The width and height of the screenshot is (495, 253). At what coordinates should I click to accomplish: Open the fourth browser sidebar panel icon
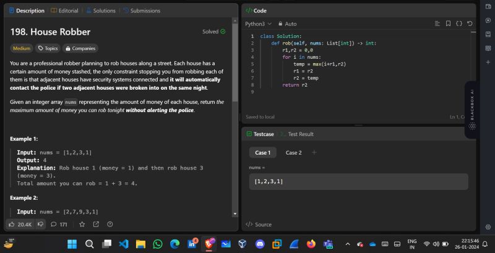[488, 48]
